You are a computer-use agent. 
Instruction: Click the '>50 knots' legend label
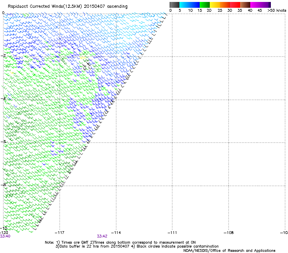(277, 11)
